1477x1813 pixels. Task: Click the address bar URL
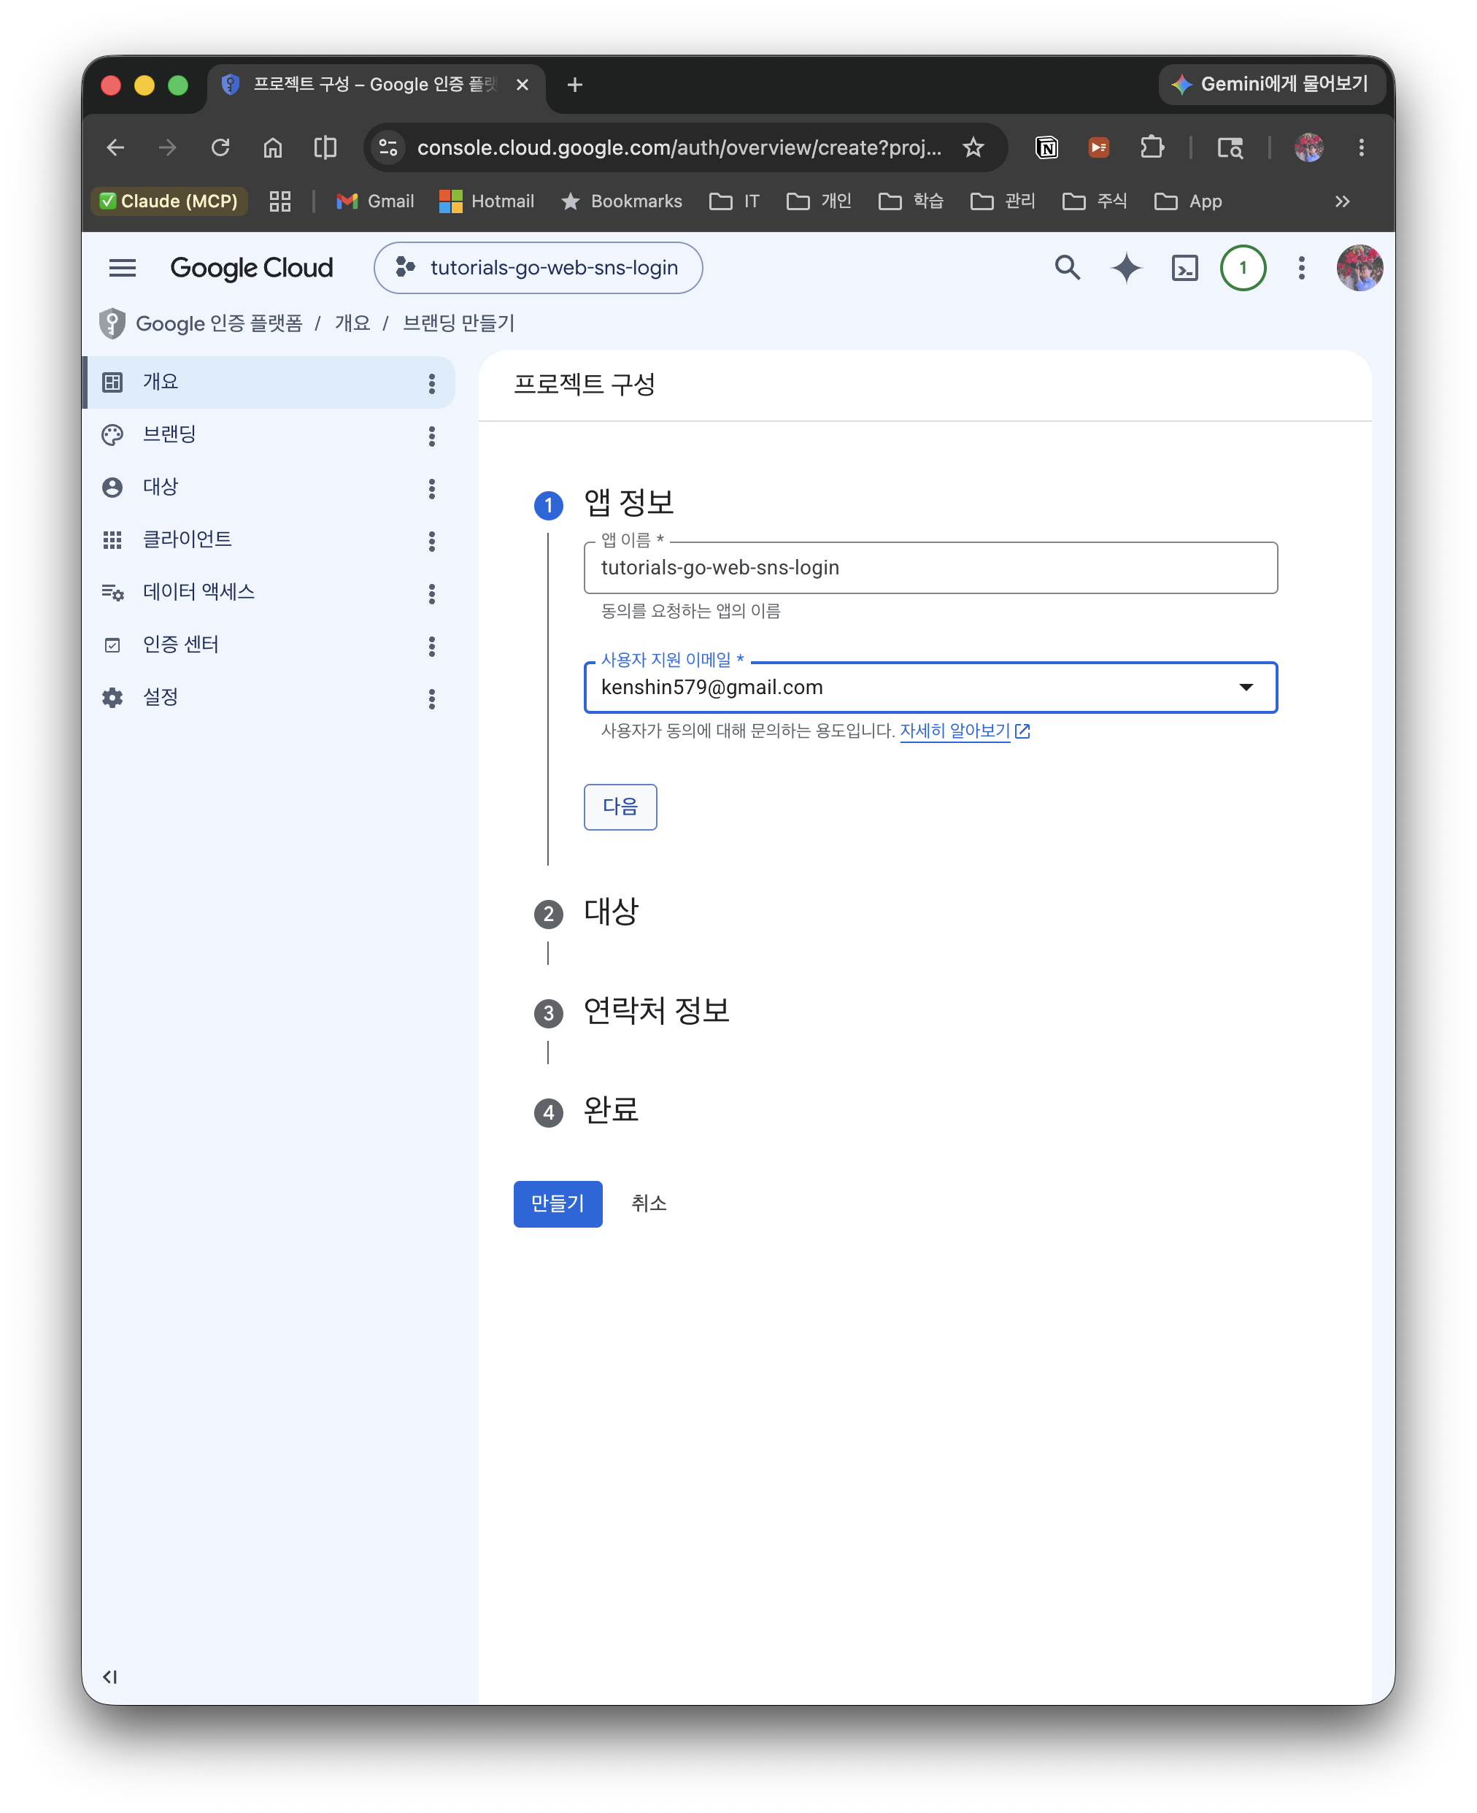coord(679,148)
